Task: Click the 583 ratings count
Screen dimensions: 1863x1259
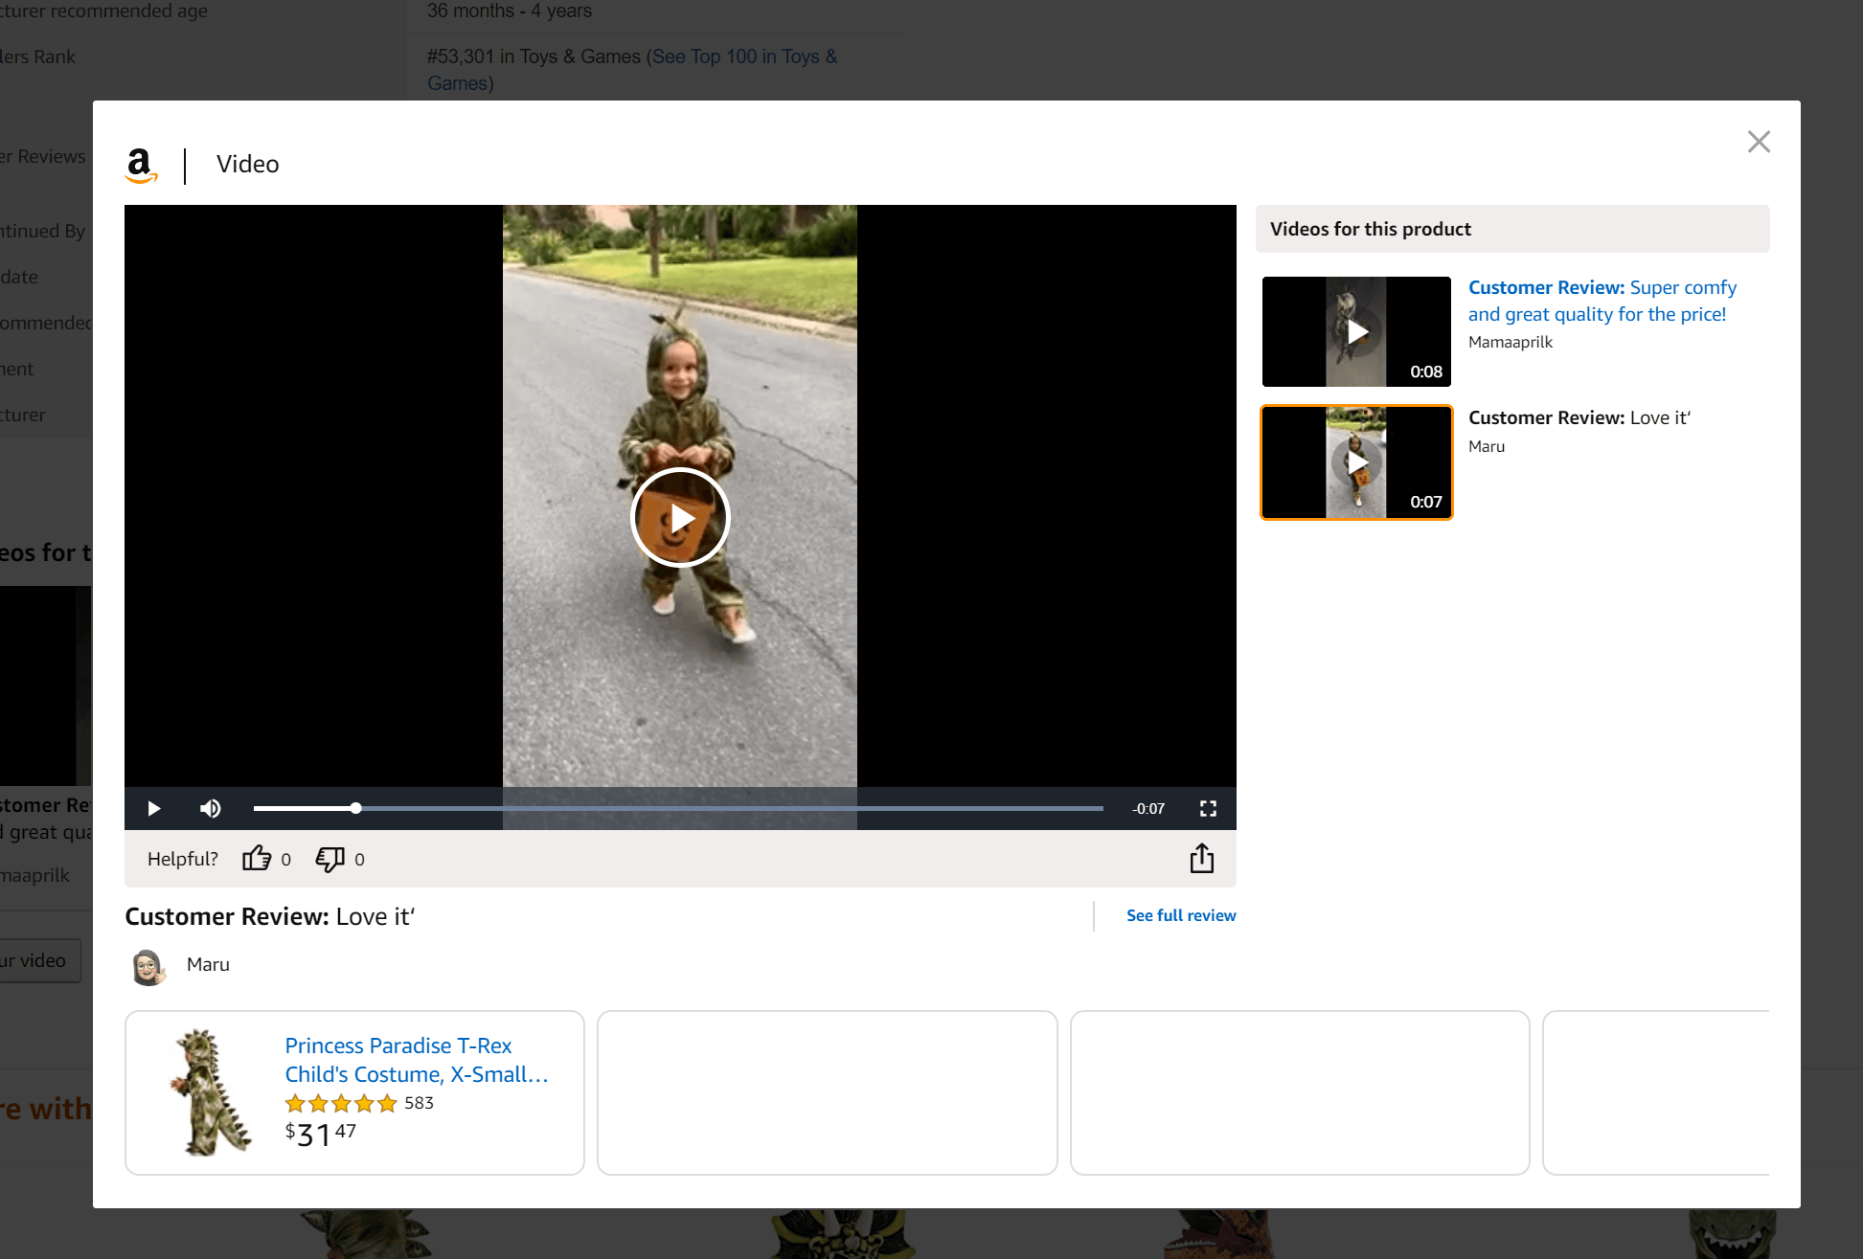Action: point(419,1103)
